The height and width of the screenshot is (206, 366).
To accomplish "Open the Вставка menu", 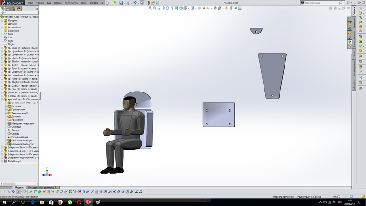I will click(57, 3).
